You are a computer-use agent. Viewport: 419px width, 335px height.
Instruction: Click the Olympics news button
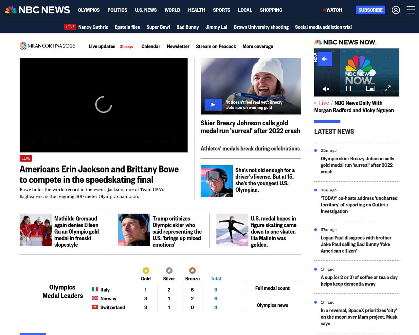272,305
